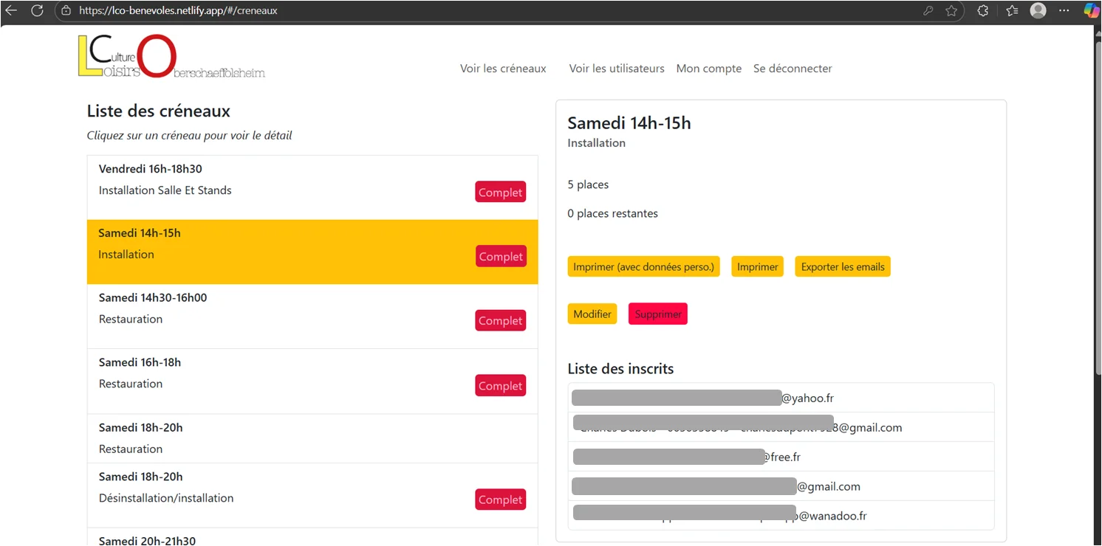
Task: Open the browser three-dot settings menu
Action: 1064,10
